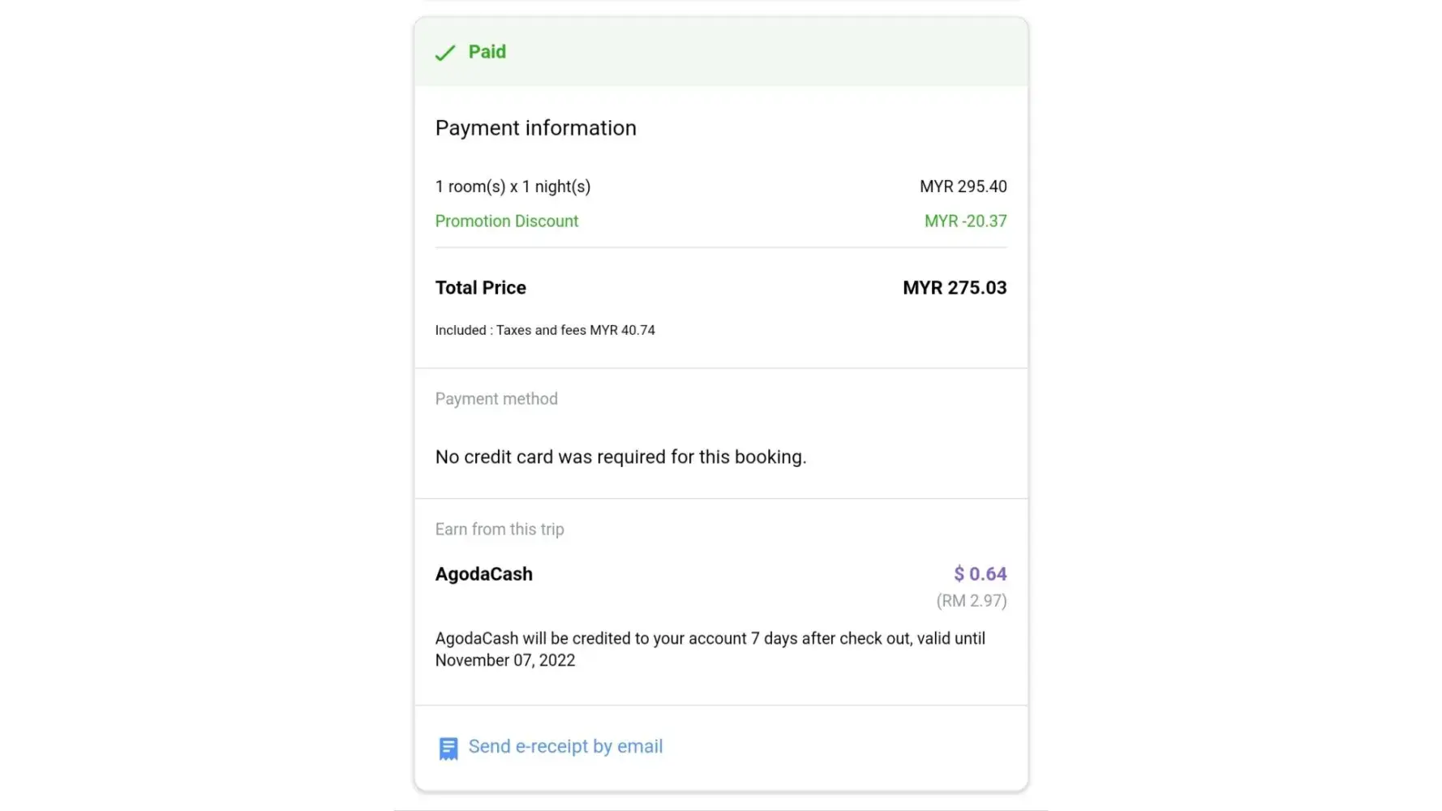Click the green Paid status label
Viewport: 1442px width, 811px height.
pos(487,52)
